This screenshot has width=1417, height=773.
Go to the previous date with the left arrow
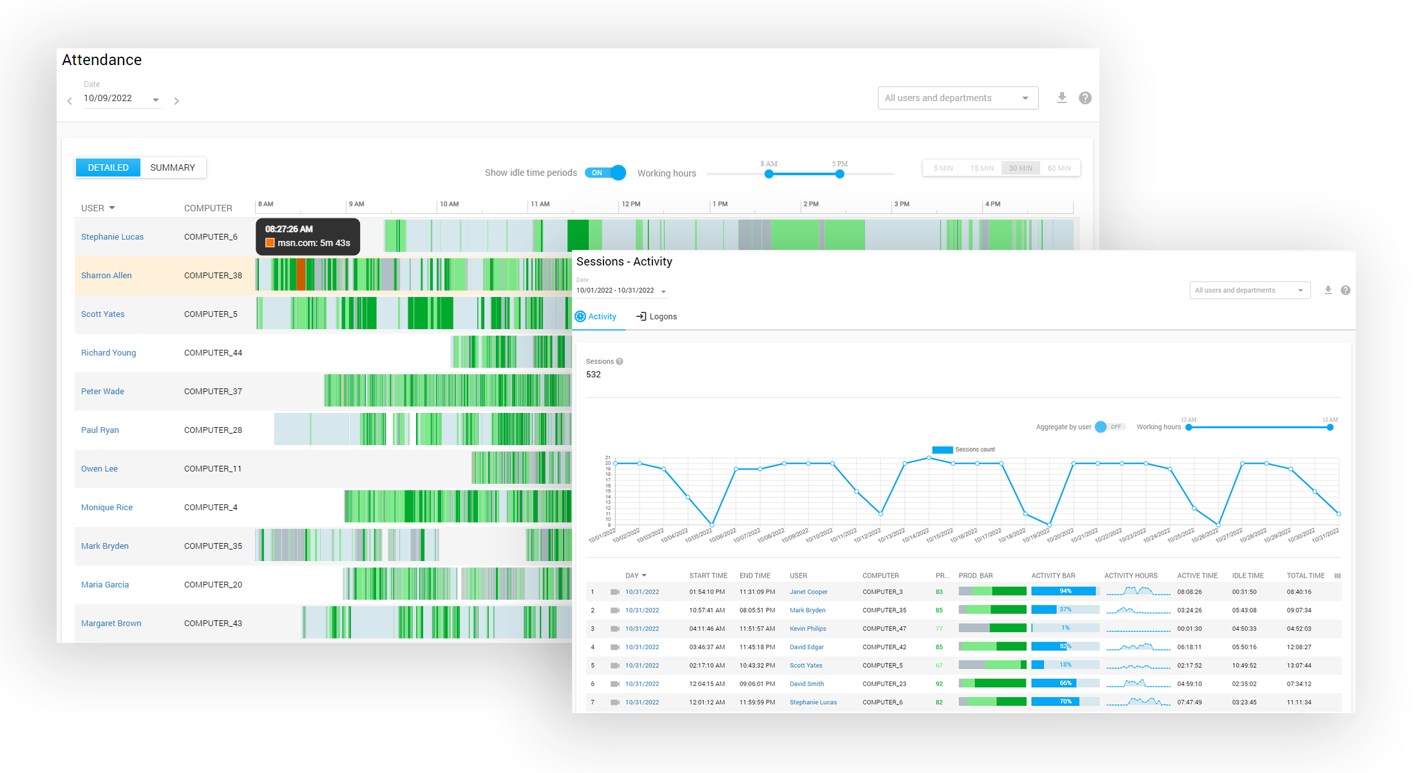click(70, 101)
